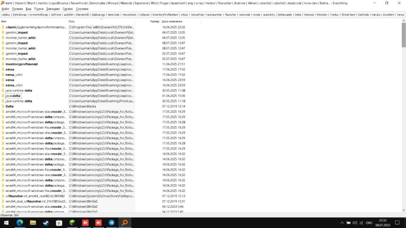The width and height of the screenshot is (406, 228).
Task: Select the path C:\Windows\System32\DriverStore\FileRepos...
Action: tap(101, 196)
